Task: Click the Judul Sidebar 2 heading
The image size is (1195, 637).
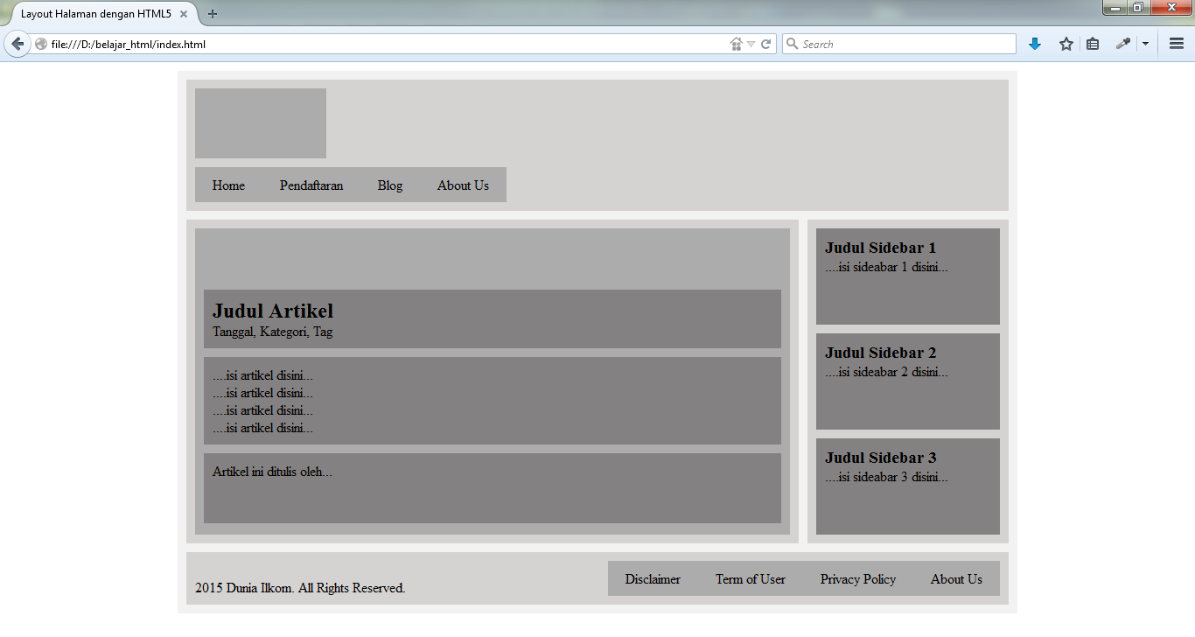Action: [880, 353]
